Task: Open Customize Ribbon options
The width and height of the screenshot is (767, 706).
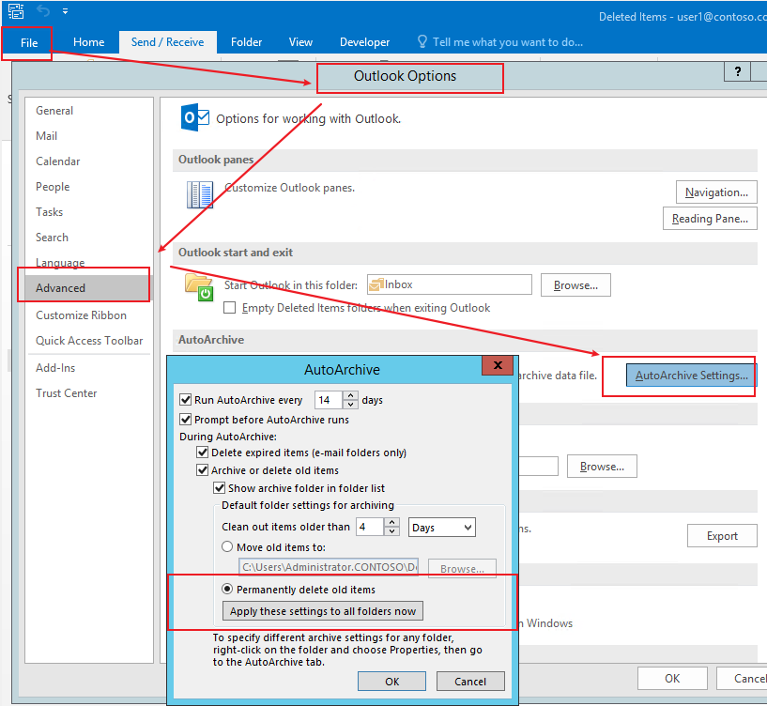Action: pos(89,315)
